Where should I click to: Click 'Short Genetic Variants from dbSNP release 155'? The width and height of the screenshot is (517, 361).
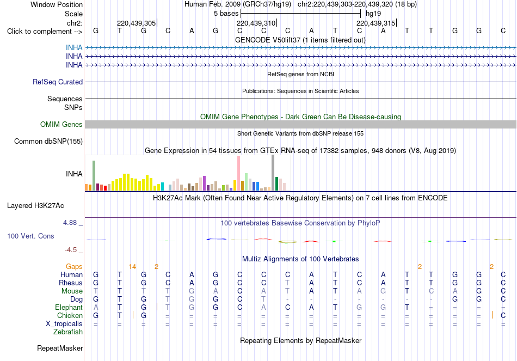click(300, 133)
